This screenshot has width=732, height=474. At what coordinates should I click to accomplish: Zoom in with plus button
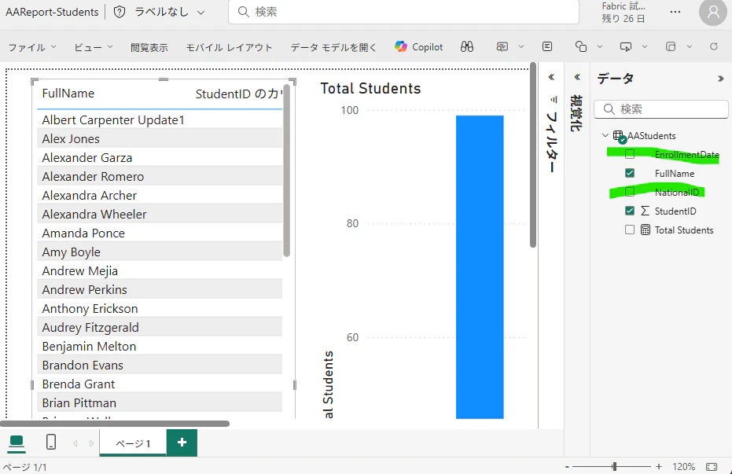(659, 467)
